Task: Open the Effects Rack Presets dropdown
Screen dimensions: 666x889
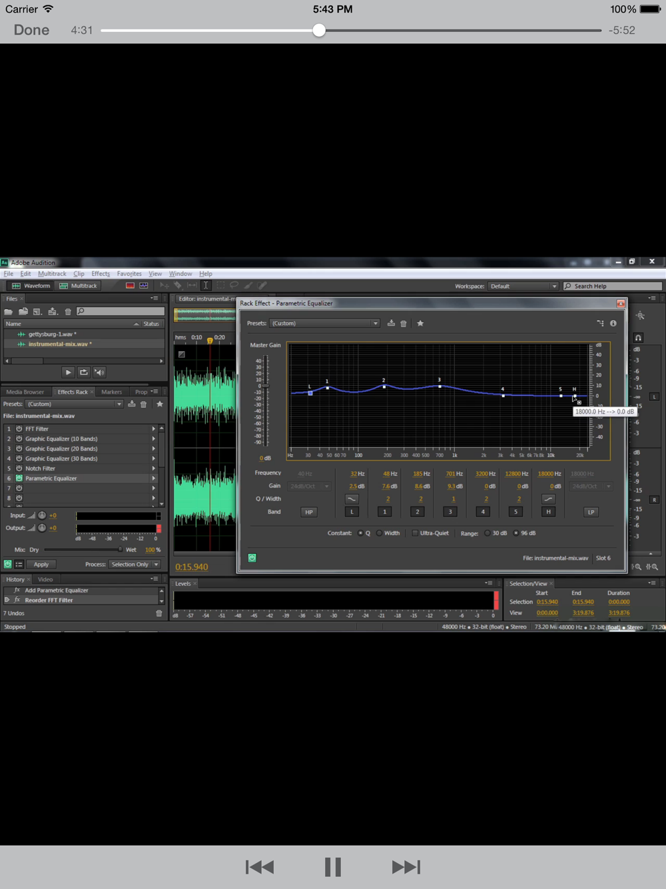Action: (x=74, y=404)
